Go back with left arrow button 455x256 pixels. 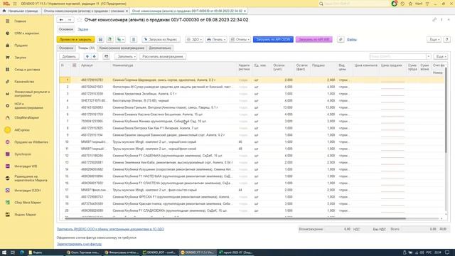tap(61, 20)
